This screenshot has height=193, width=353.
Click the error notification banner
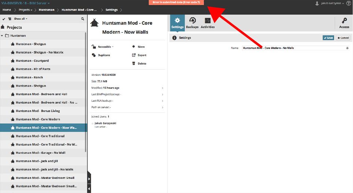[x=176, y=2]
